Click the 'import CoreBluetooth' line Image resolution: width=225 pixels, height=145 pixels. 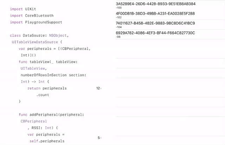pyautogui.click(x=32, y=16)
